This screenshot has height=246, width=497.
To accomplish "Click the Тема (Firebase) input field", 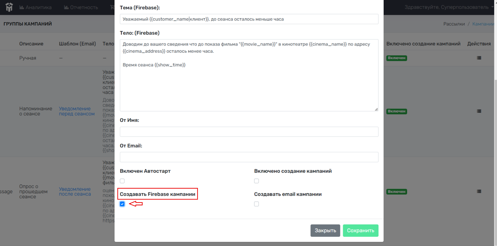I will click(x=249, y=19).
